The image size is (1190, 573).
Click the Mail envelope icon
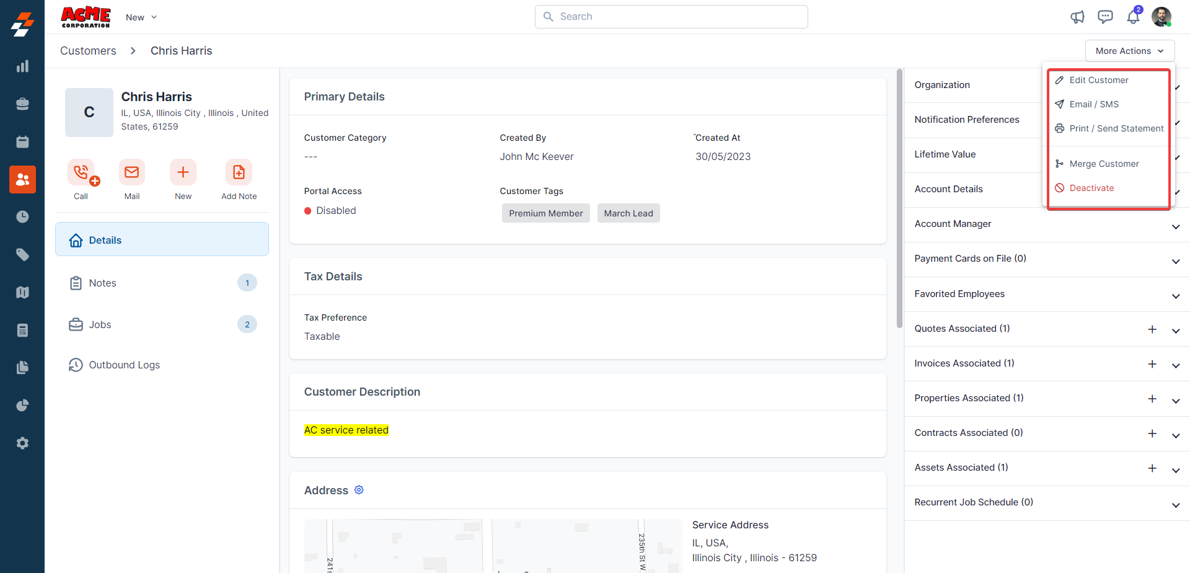tap(132, 172)
